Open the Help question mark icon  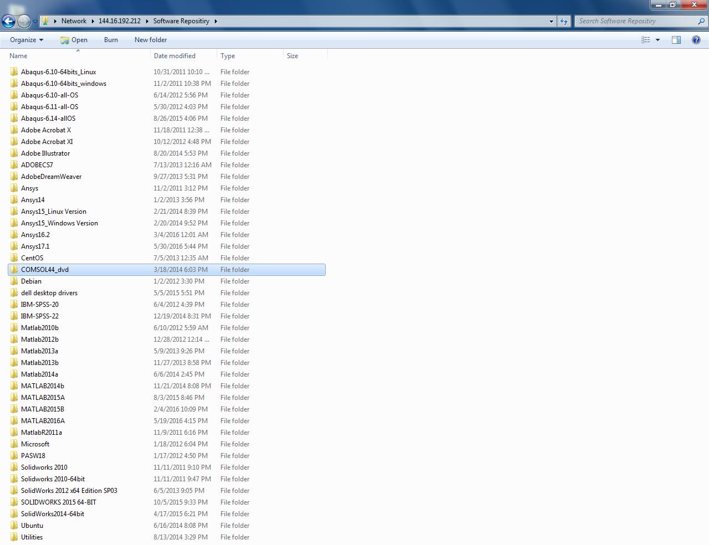(x=696, y=40)
